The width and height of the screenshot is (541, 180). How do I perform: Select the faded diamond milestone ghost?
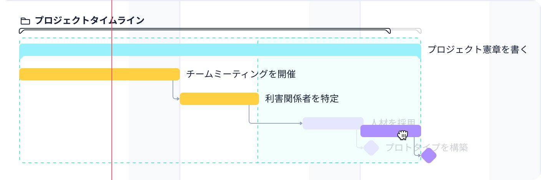click(x=371, y=148)
